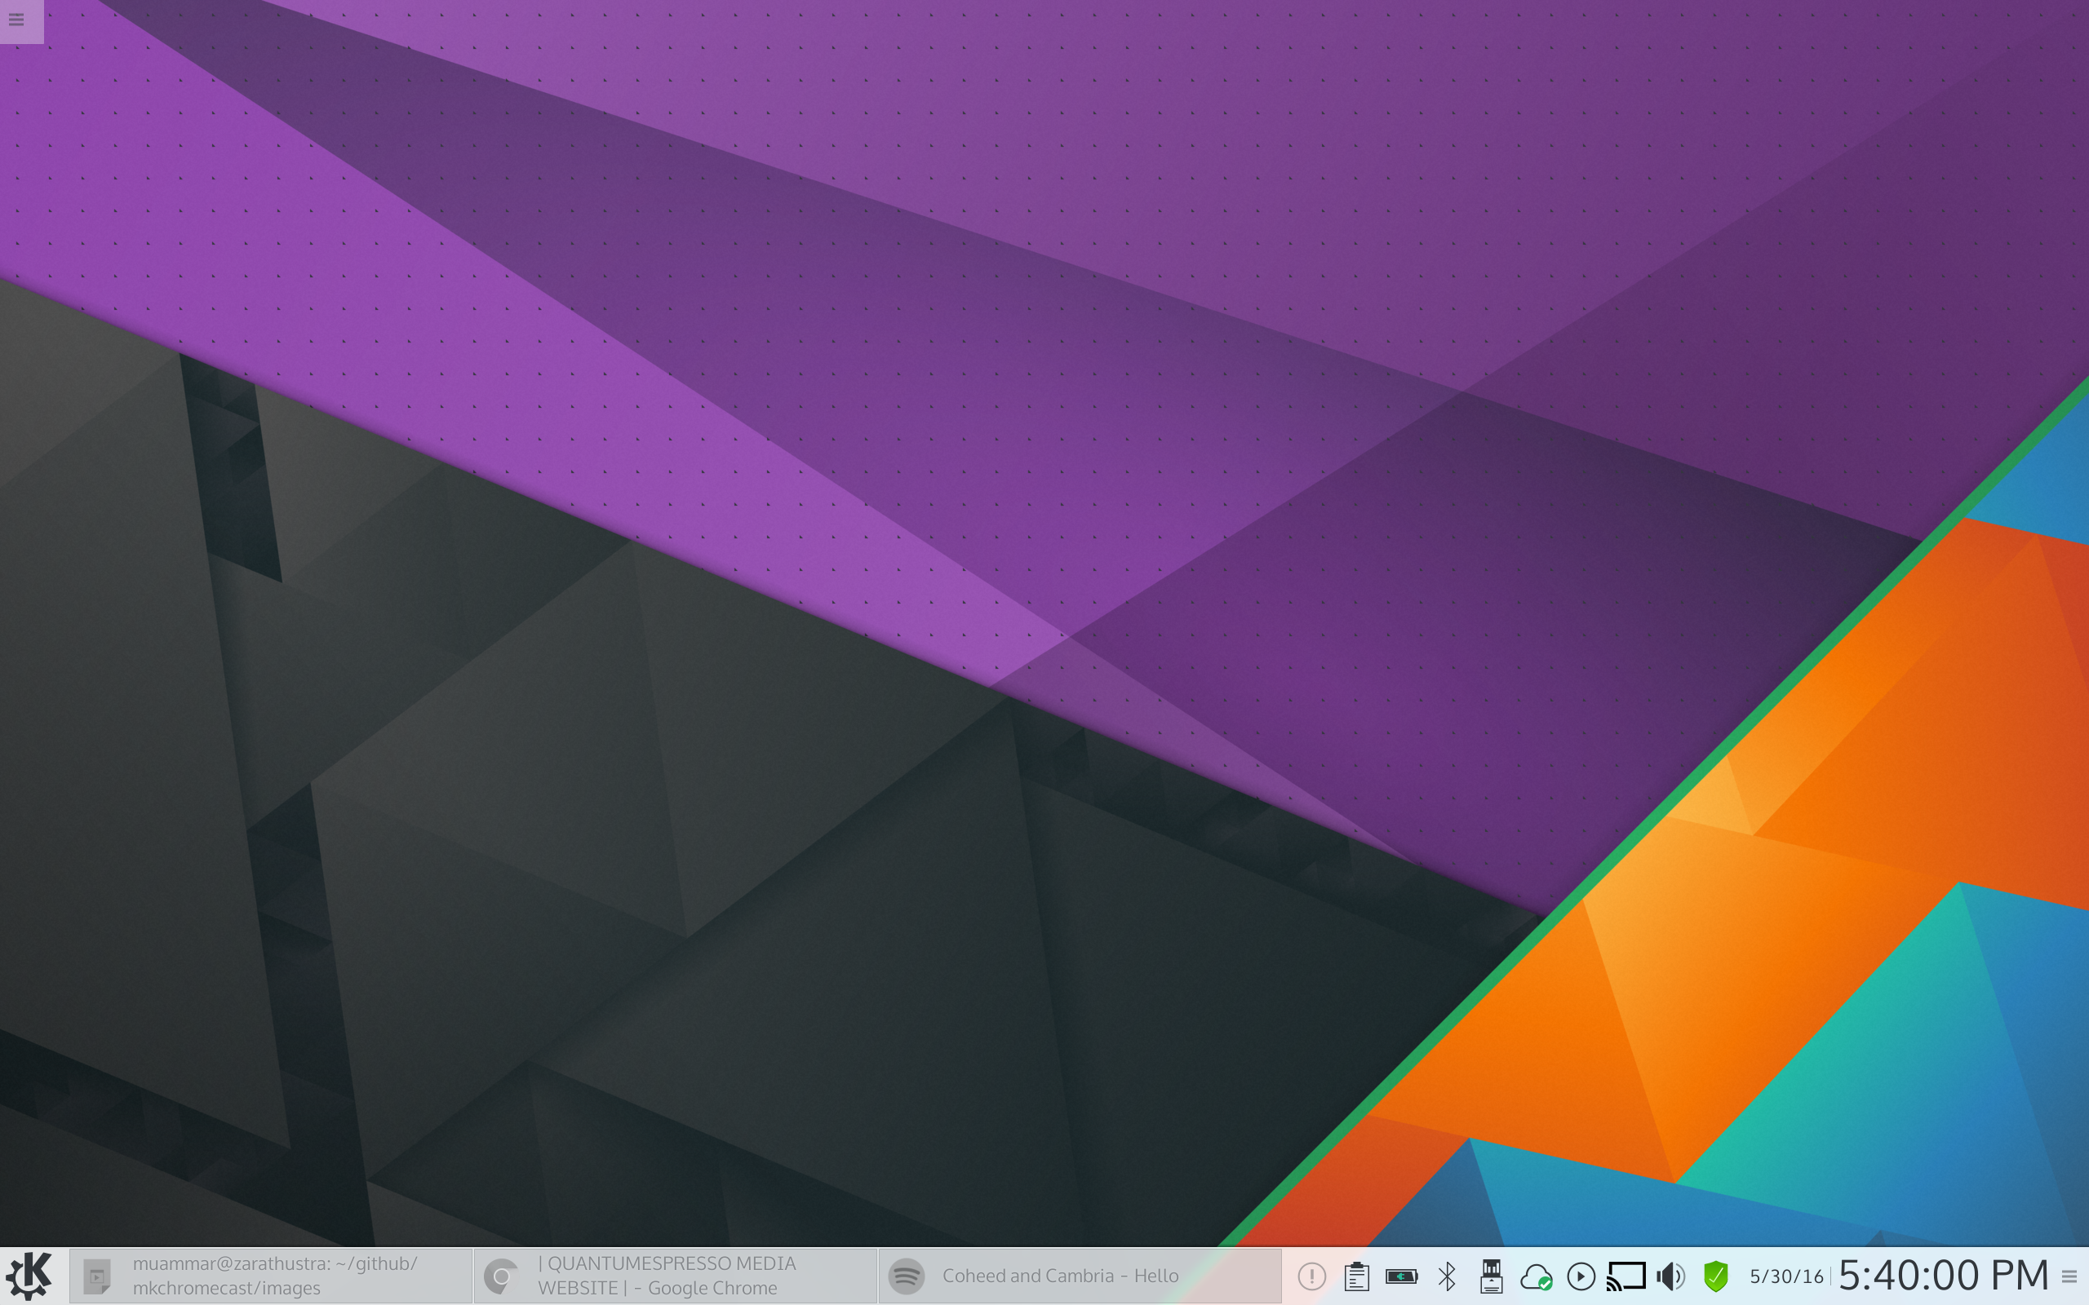Screen dimensions: 2089x1305
Task: Open the desktop toolbox menu top-left
Action: [16, 19]
